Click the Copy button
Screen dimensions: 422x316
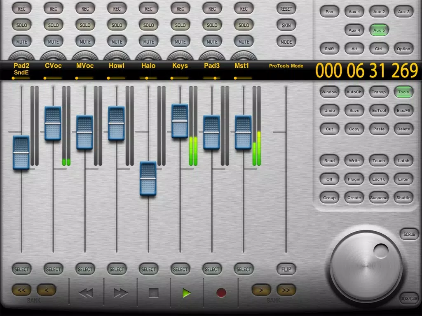(x=354, y=129)
